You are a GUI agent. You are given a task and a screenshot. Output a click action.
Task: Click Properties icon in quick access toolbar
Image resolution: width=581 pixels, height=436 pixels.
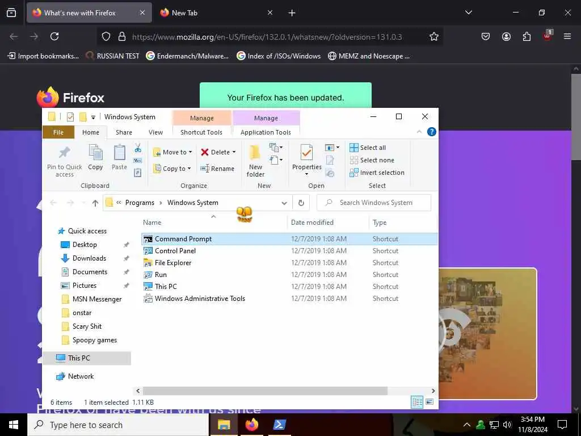point(70,117)
